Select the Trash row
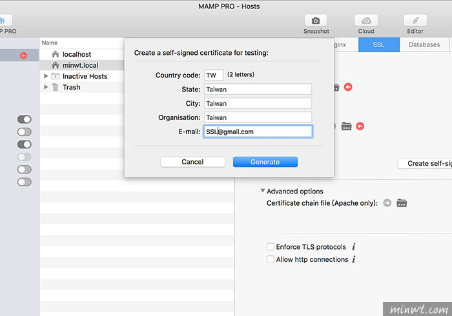Viewport: 452px width, 316px height. pyautogui.click(x=82, y=87)
